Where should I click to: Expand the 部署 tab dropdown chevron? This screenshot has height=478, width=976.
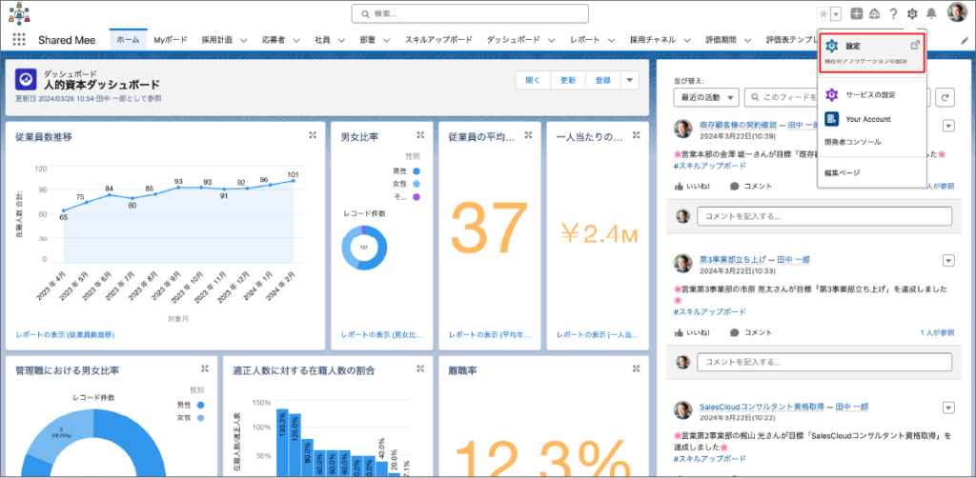click(x=386, y=40)
